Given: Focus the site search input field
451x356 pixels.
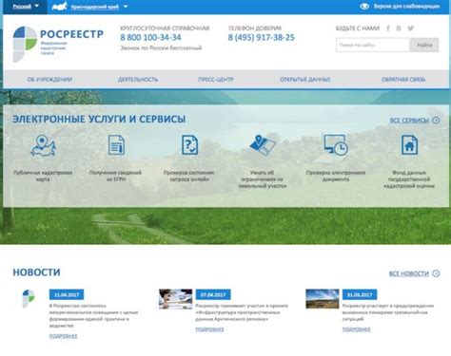Looking at the screenshot, I should click(373, 45).
